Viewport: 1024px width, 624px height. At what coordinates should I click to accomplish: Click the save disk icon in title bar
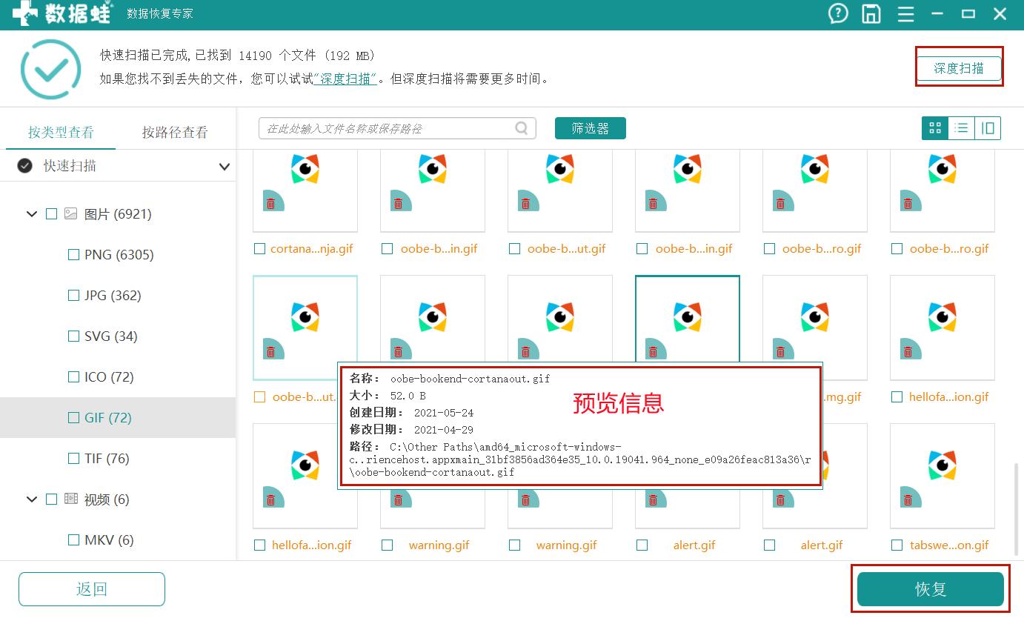(871, 14)
